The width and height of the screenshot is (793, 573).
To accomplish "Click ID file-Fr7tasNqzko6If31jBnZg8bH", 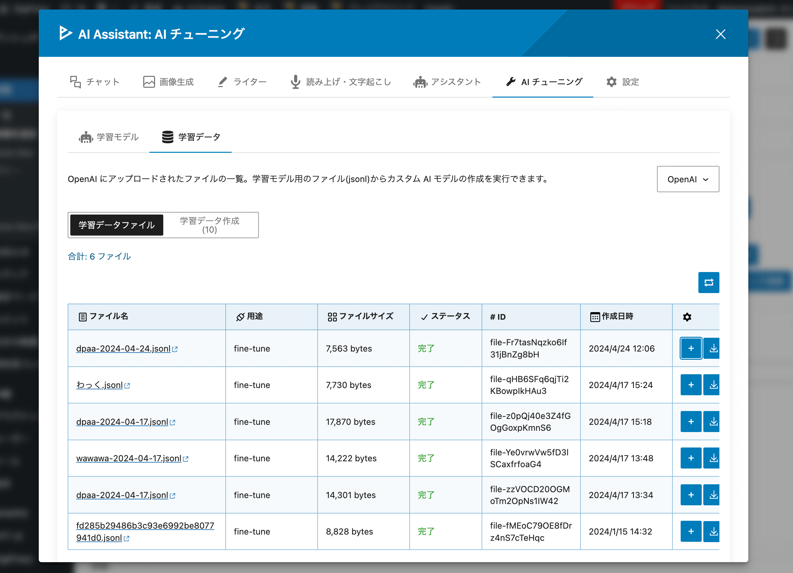I will pos(528,348).
